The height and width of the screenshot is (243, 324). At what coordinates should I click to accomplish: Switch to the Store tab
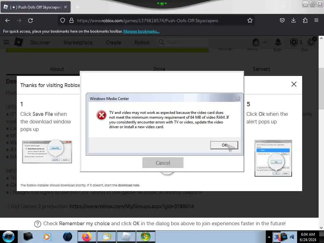pos(159,69)
